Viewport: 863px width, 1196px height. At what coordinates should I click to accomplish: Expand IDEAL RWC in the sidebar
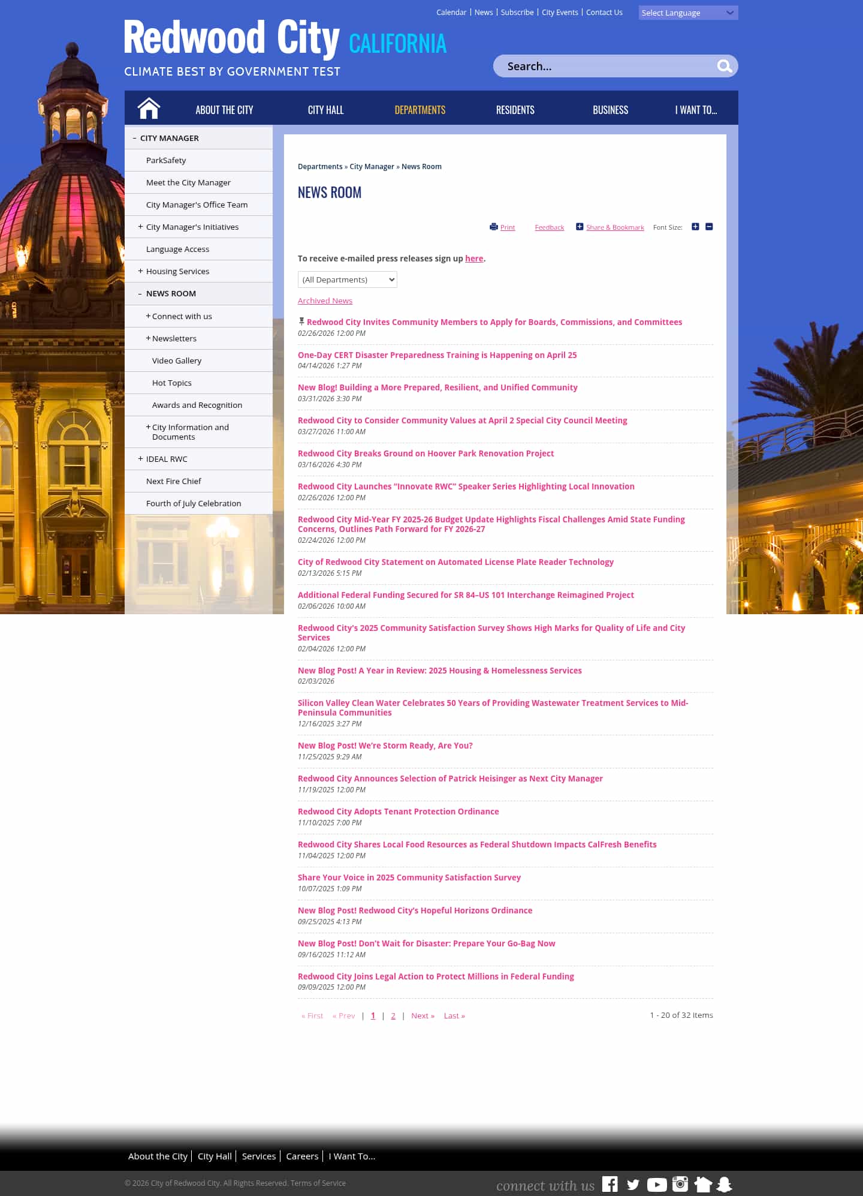pos(140,459)
